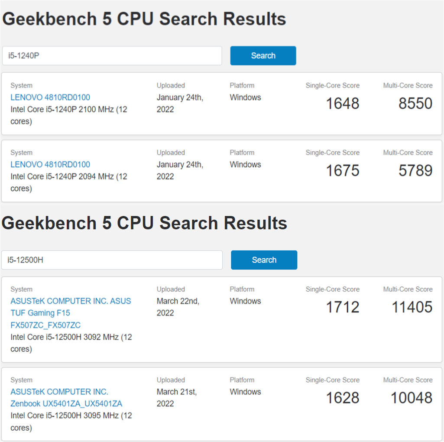The image size is (444, 442).
Task: Click Windows platform in the 11405 score row
Action: coord(245,301)
